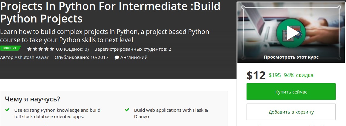The width and height of the screenshot is (346, 126).
Task: Click checkmark beside 'Use existing Python knowledge'
Action: 7,110
